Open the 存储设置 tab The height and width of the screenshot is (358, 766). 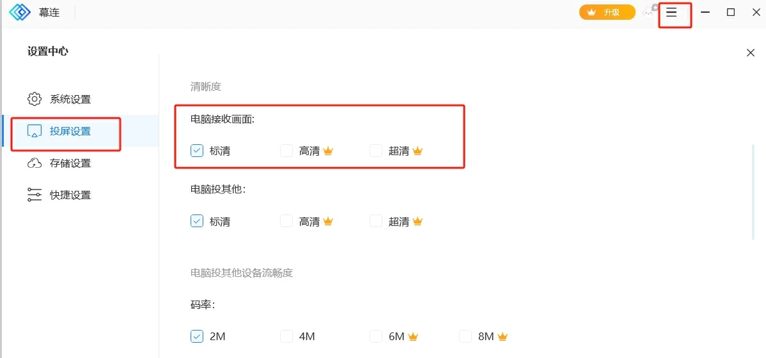pyautogui.click(x=80, y=163)
